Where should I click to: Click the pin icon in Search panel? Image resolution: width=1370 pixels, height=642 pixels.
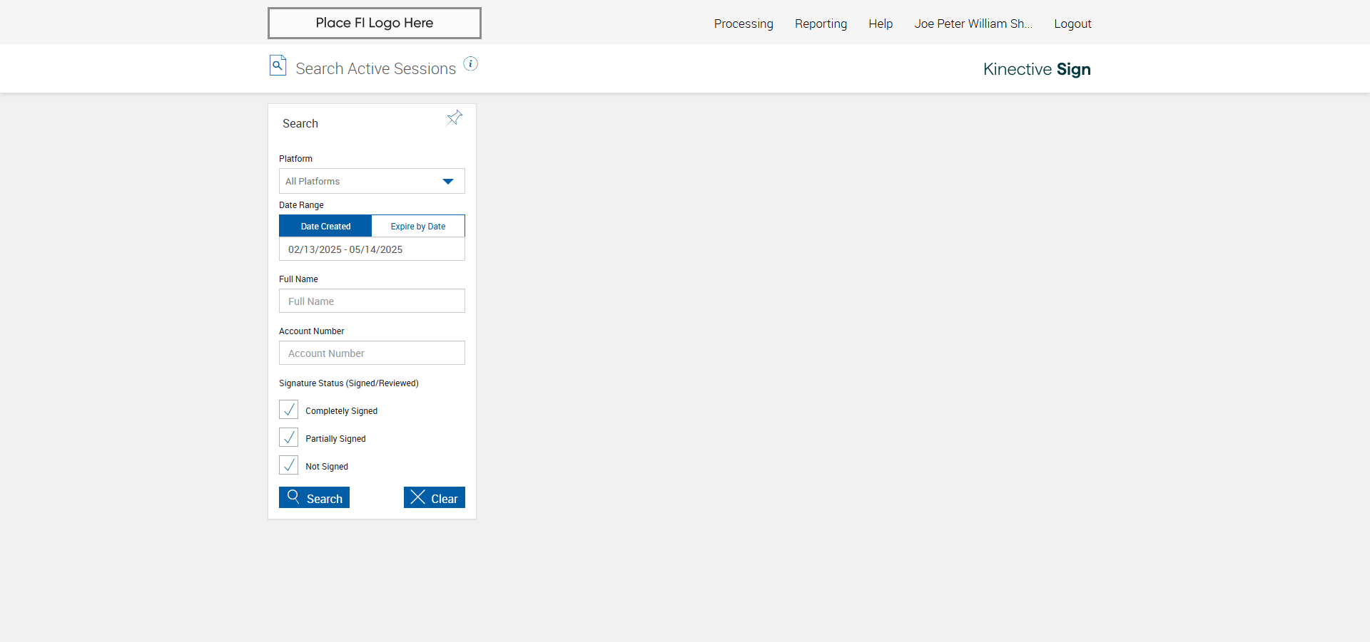(x=455, y=118)
